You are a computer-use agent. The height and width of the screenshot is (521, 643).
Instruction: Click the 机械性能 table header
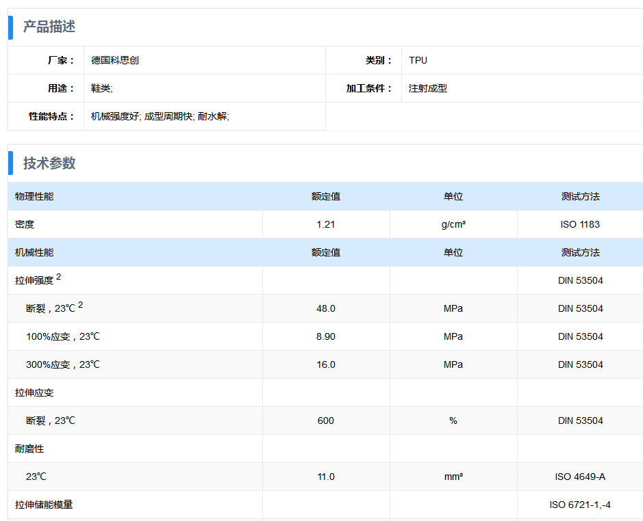point(34,252)
